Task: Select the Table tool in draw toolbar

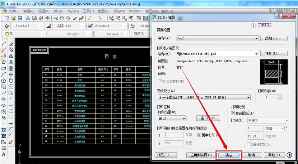Action: (x=4, y=148)
